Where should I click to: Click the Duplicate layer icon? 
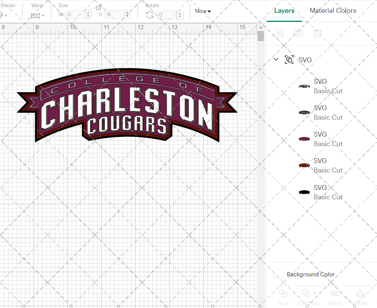point(299,33)
